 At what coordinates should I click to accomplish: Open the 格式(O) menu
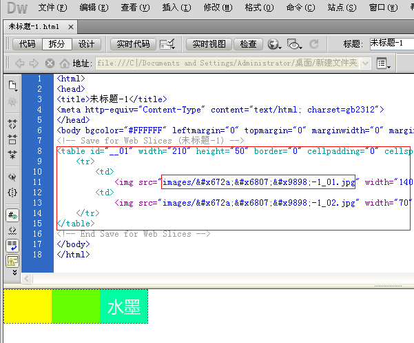259,8
